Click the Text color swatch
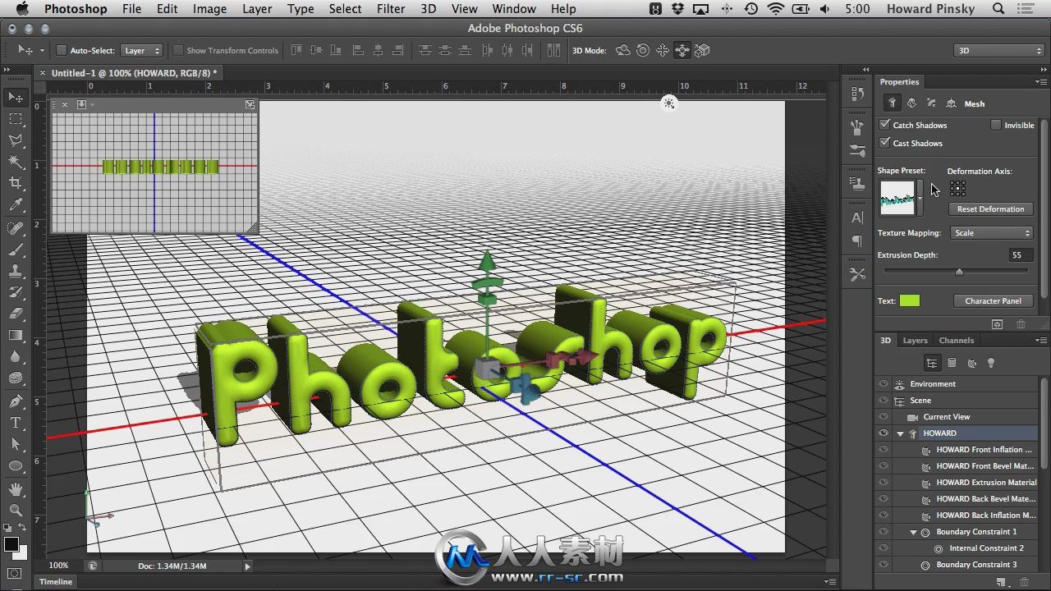Viewport: 1051px width, 591px height. tap(910, 301)
